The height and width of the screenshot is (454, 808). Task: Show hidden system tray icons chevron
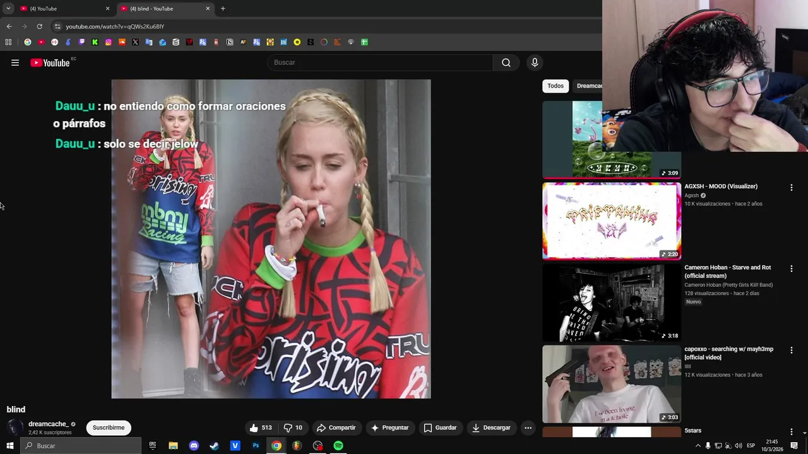[698, 446]
